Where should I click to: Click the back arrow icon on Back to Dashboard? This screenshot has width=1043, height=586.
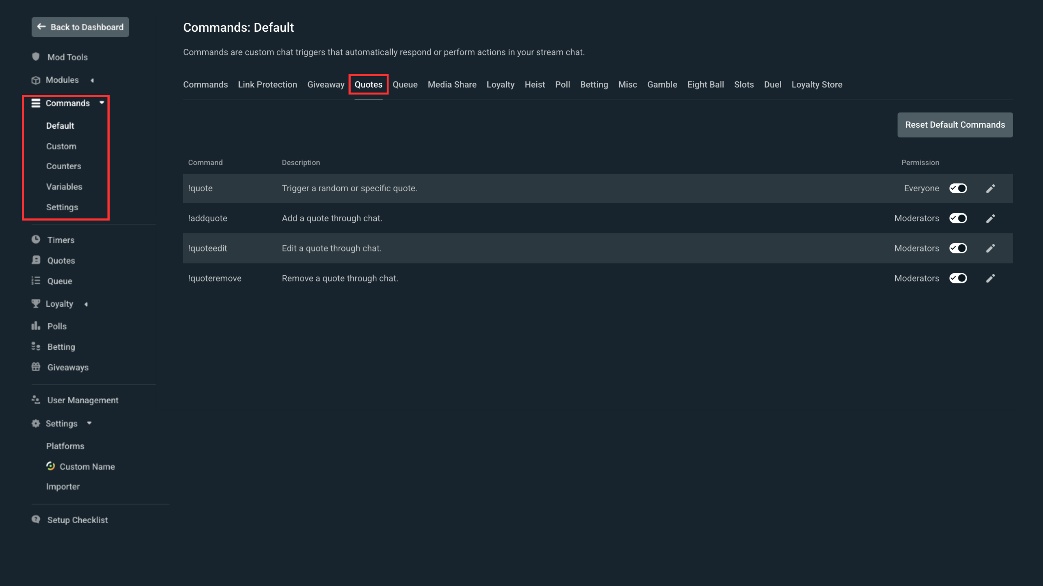tap(41, 27)
